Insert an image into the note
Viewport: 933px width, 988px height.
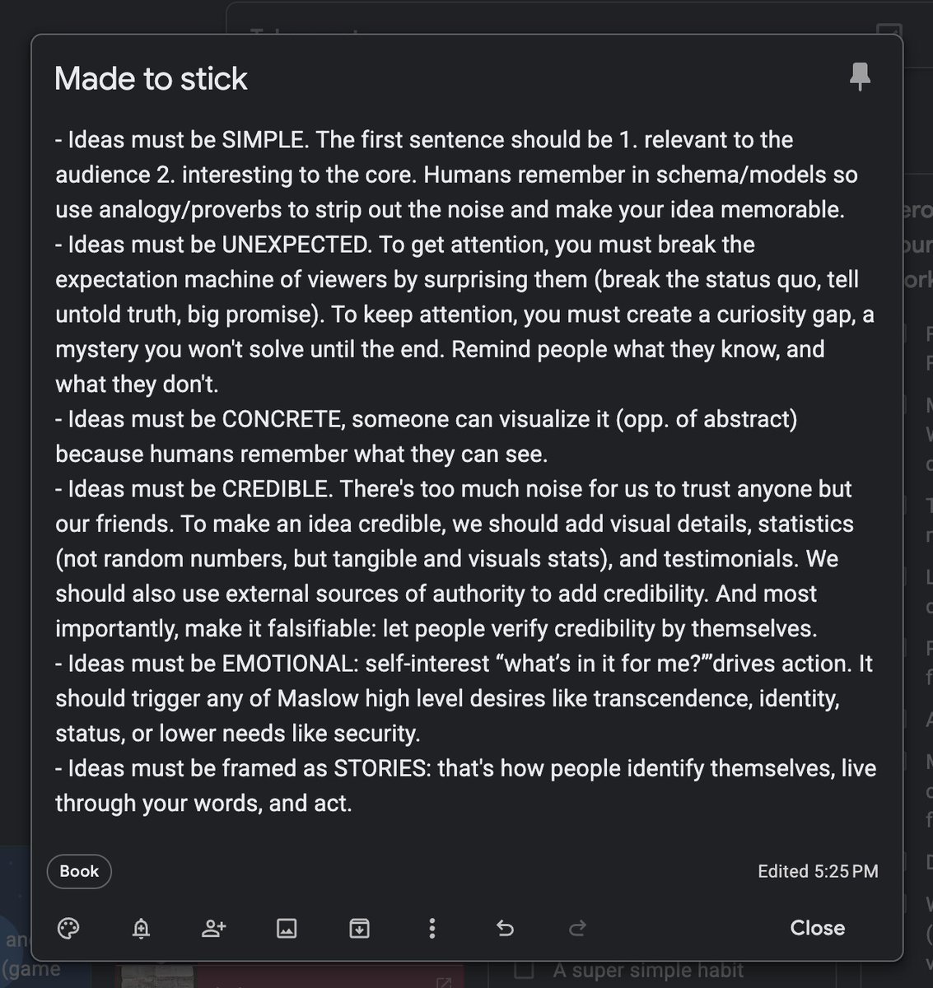pos(286,929)
